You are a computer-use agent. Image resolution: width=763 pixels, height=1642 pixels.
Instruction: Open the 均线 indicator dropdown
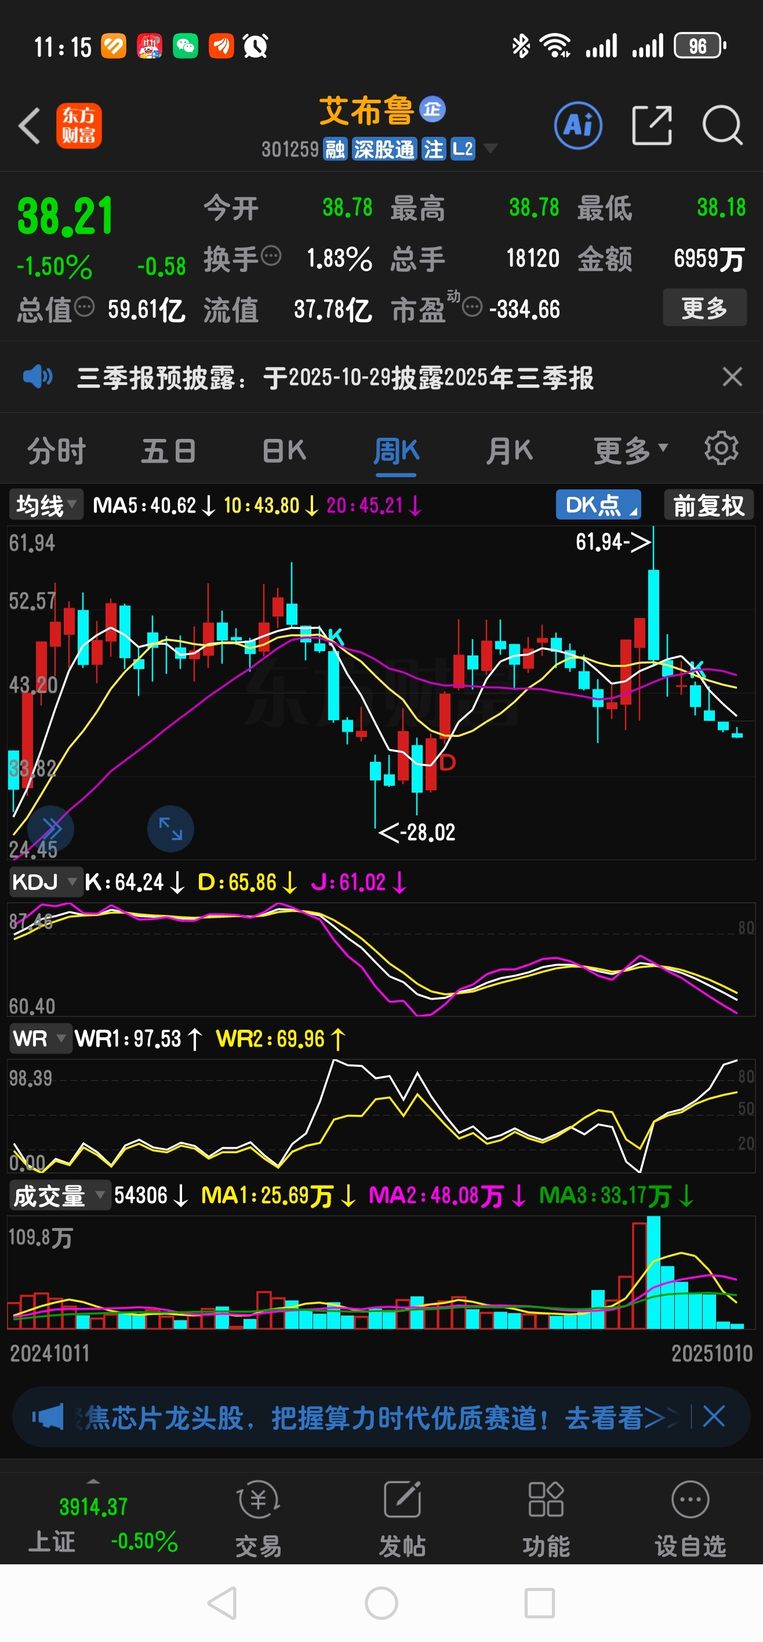point(46,506)
